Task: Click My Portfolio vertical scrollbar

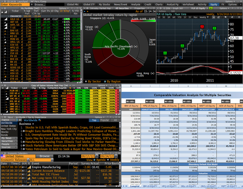Action: click(81, 46)
